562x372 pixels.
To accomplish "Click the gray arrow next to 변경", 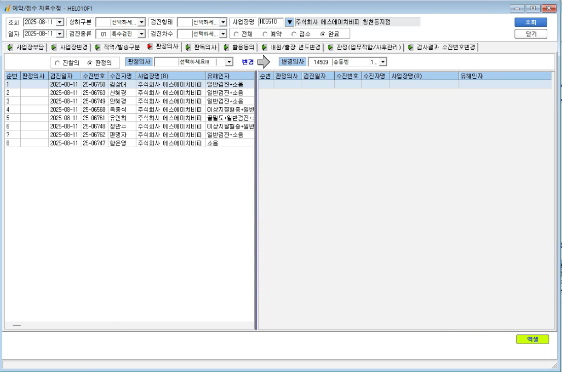I will coord(263,62).
